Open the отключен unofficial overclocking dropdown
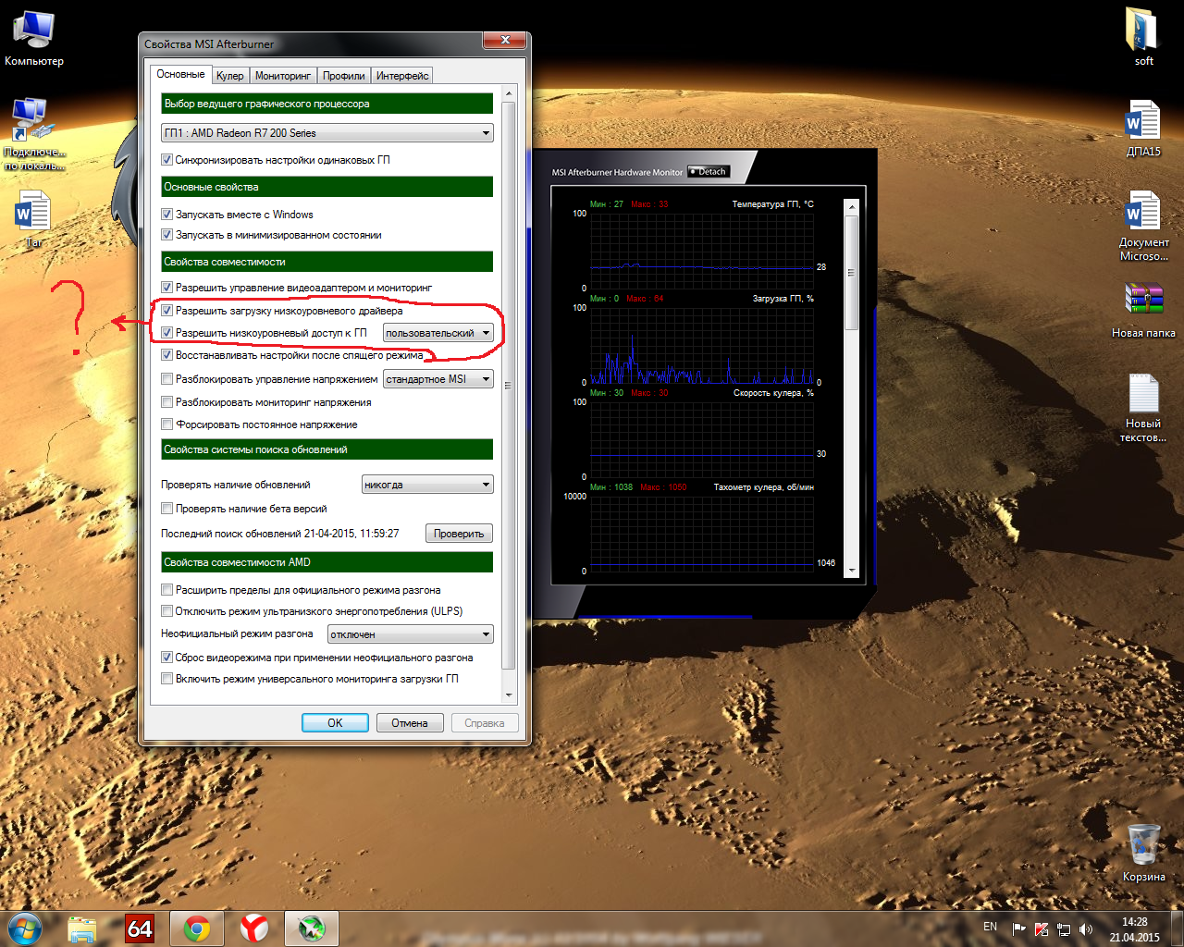The width and height of the screenshot is (1184, 947). click(x=411, y=634)
